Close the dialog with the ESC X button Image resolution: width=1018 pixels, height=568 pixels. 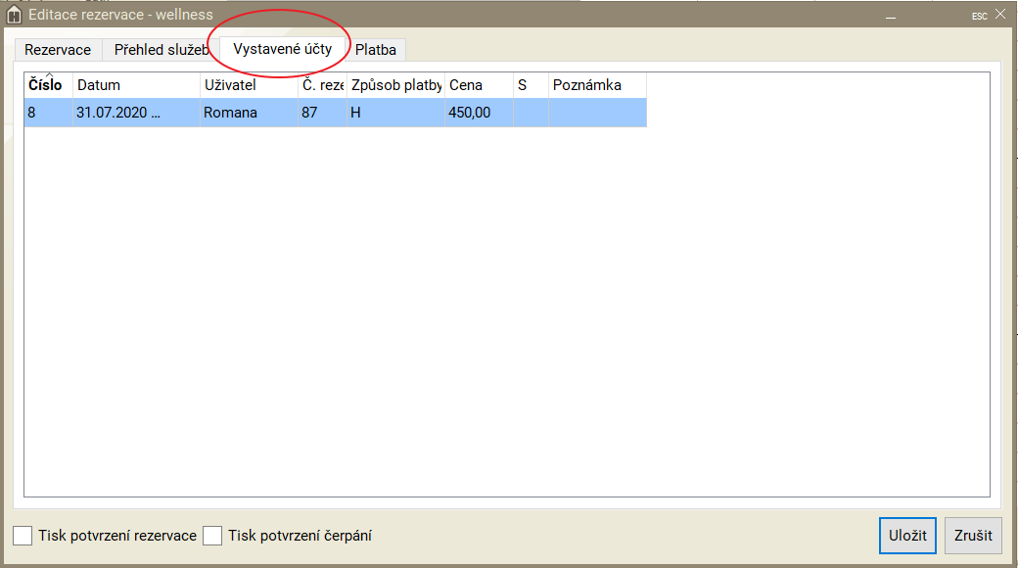(x=999, y=15)
